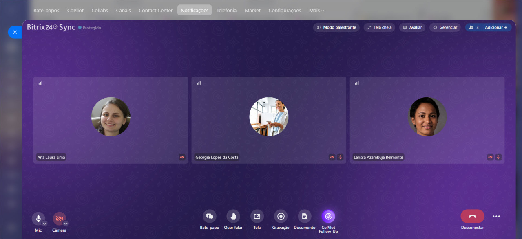This screenshot has height=239, width=522.
Task: Click the Ana Laura Lima name label
Action: pos(51,157)
